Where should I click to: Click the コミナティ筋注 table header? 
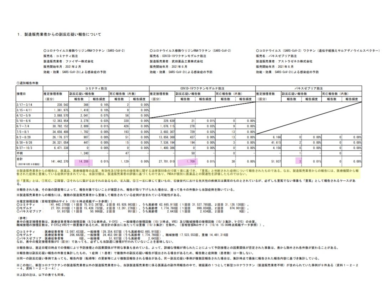point(96,88)
